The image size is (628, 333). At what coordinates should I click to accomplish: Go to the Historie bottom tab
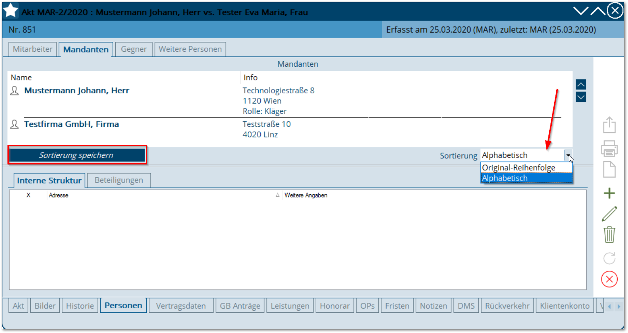coord(80,306)
